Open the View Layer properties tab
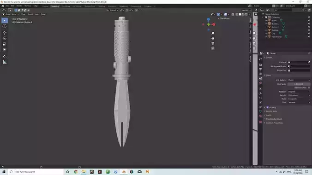 [x=260, y=74]
